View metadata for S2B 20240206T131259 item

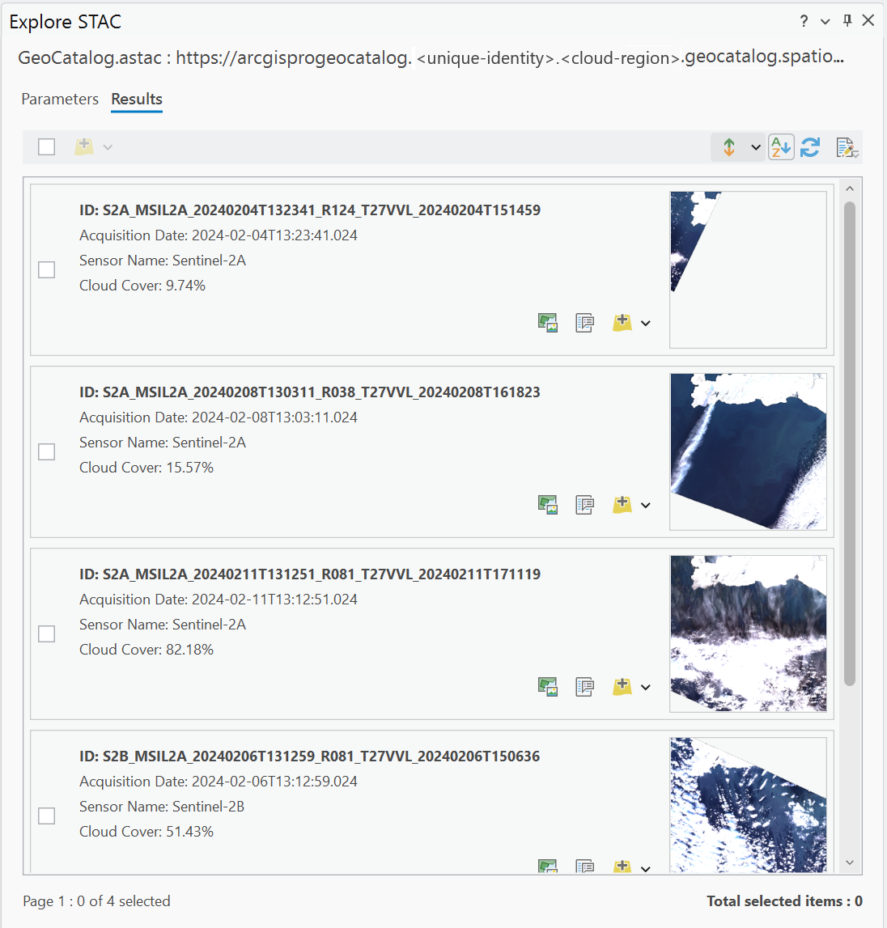(x=584, y=867)
